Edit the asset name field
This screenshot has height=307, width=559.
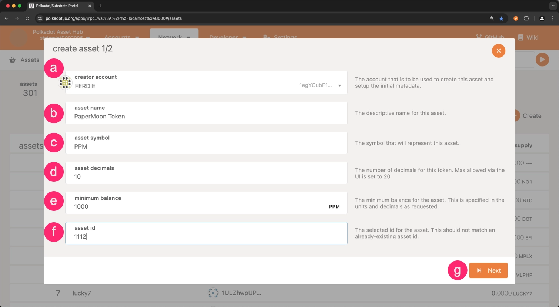(206, 117)
